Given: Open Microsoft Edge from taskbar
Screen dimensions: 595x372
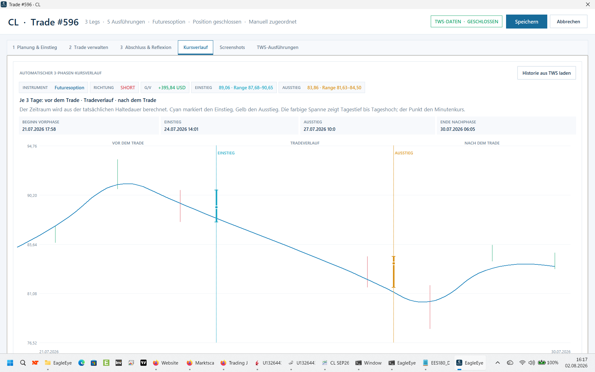Looking at the screenshot, I should click(82, 363).
